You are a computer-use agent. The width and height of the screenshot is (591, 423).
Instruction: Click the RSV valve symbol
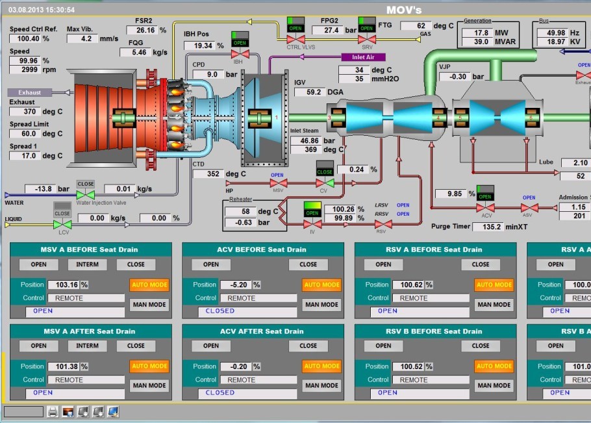click(x=383, y=225)
